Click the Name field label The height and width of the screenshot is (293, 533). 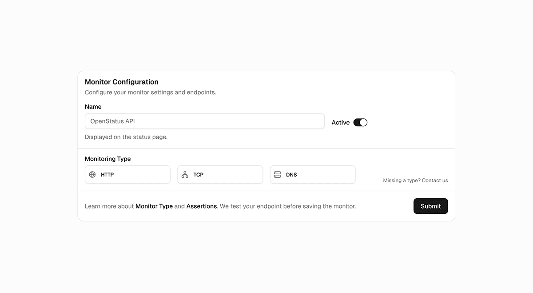coord(93,107)
